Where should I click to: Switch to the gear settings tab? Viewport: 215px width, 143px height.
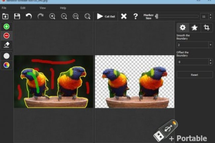tap(183, 28)
